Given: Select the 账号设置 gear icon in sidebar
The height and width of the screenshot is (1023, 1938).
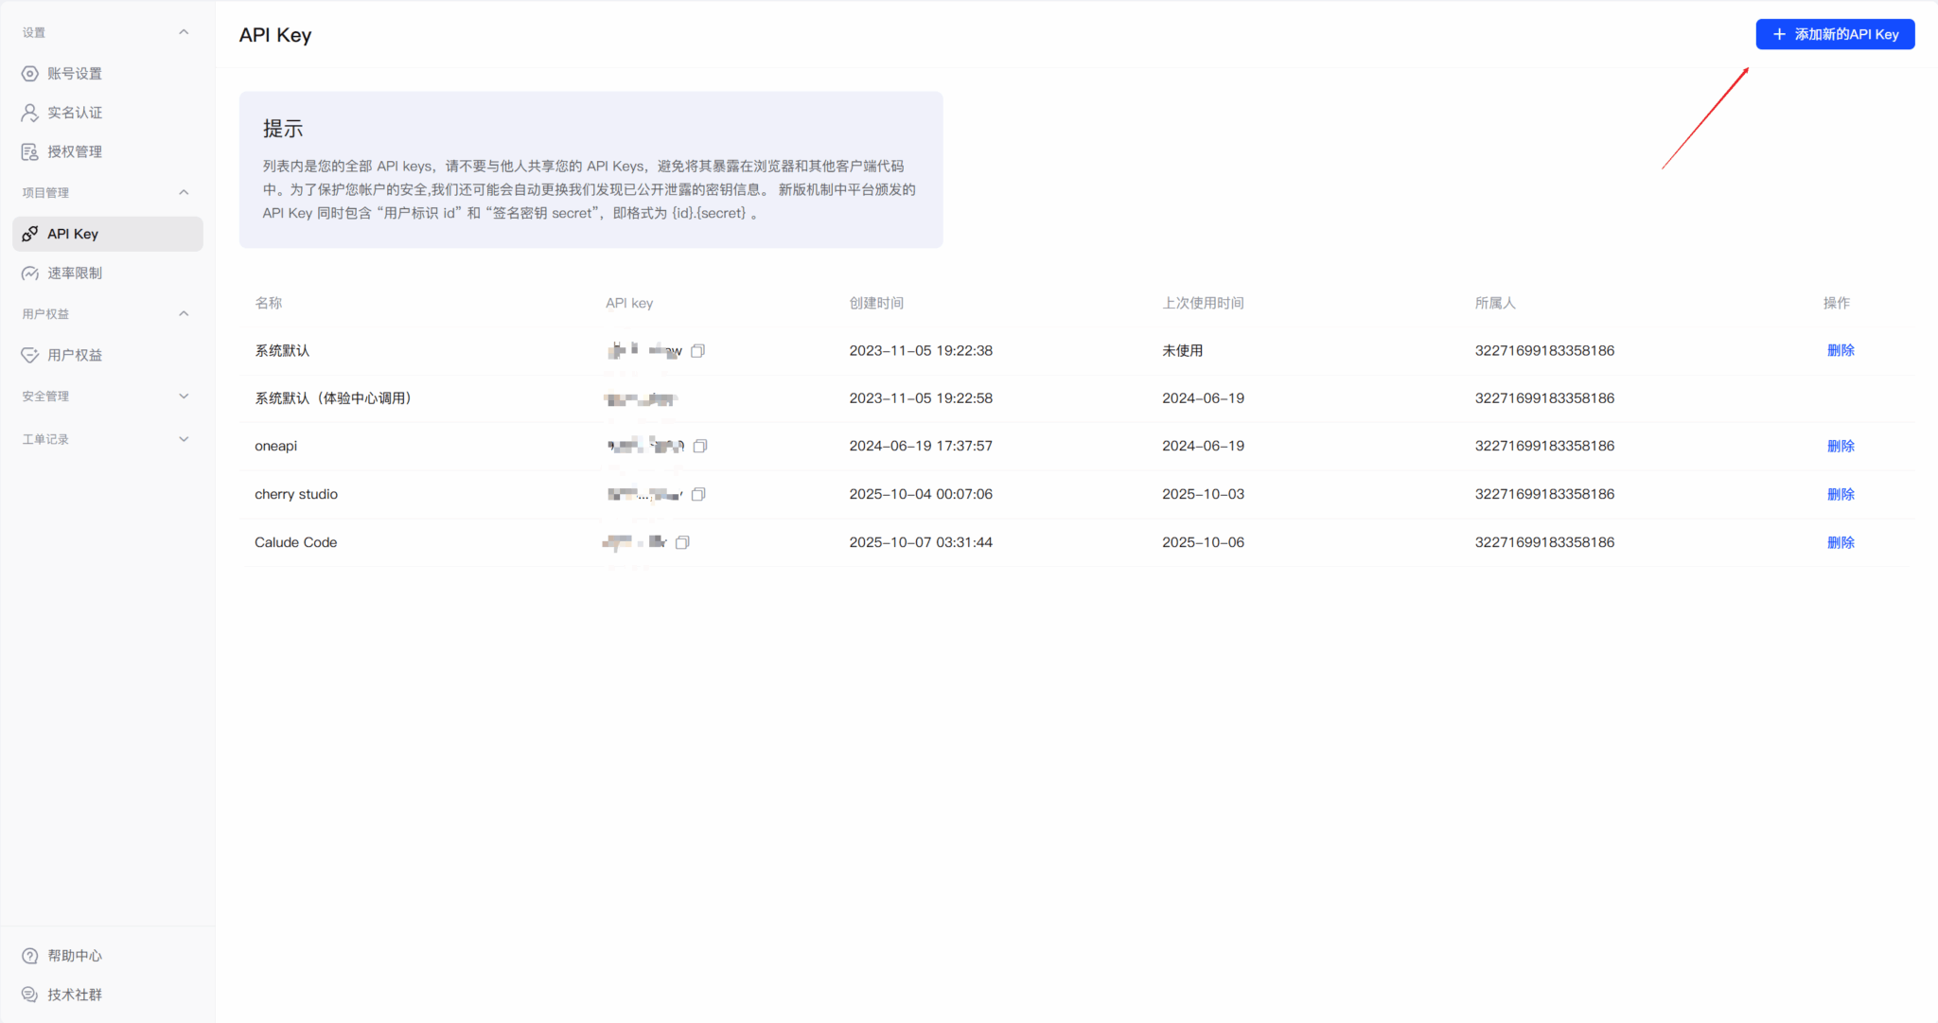Looking at the screenshot, I should pyautogui.click(x=29, y=73).
